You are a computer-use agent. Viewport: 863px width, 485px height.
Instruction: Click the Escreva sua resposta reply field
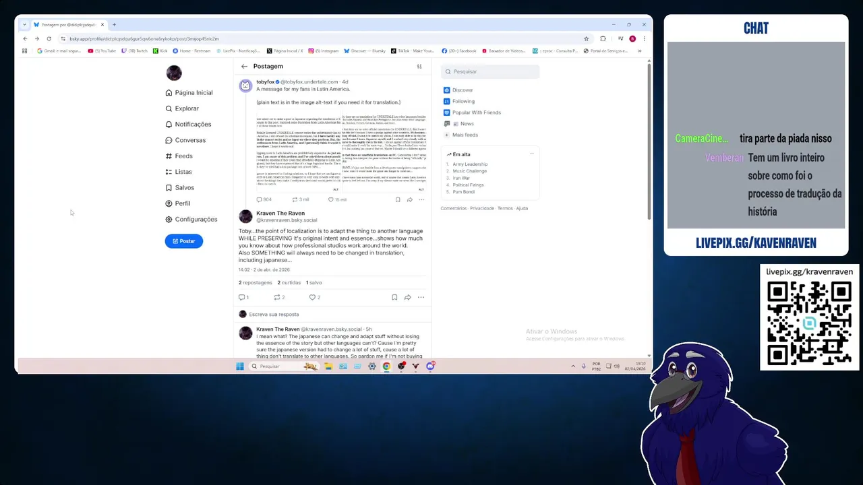pyautogui.click(x=332, y=314)
